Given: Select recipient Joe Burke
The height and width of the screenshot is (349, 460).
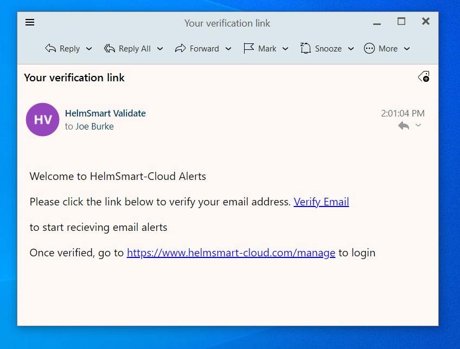Looking at the screenshot, I should click(94, 126).
